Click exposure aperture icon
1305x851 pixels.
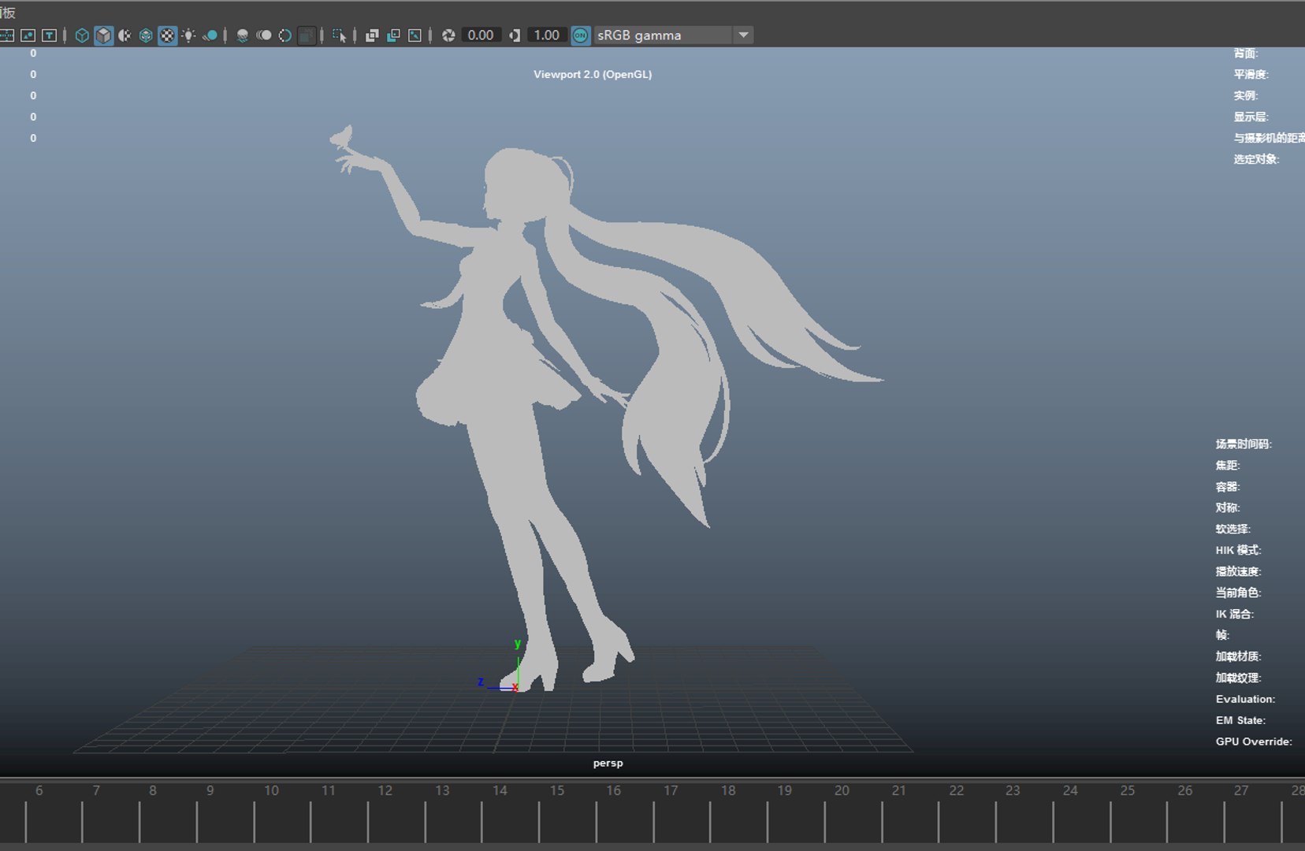click(x=448, y=35)
